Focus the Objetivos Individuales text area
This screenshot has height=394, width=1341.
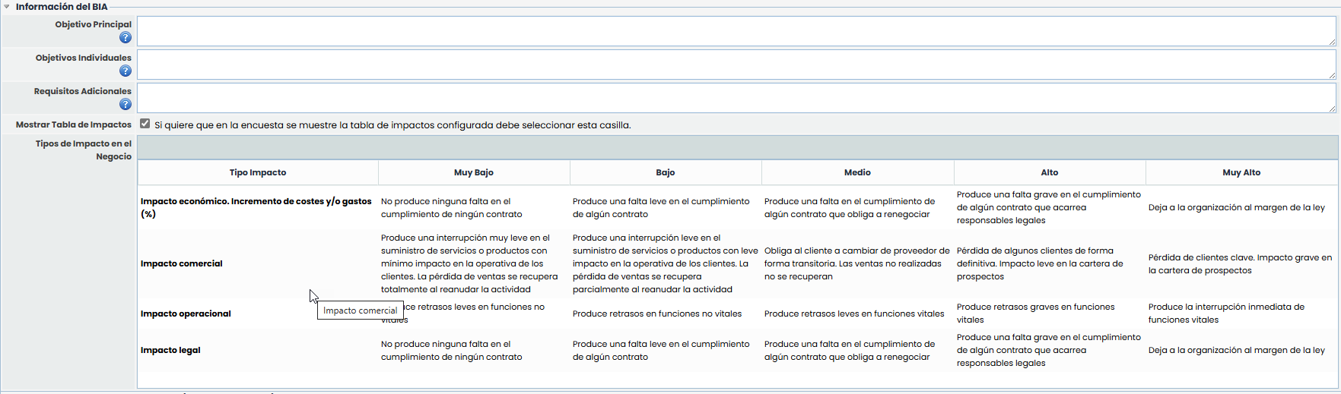[x=736, y=65]
